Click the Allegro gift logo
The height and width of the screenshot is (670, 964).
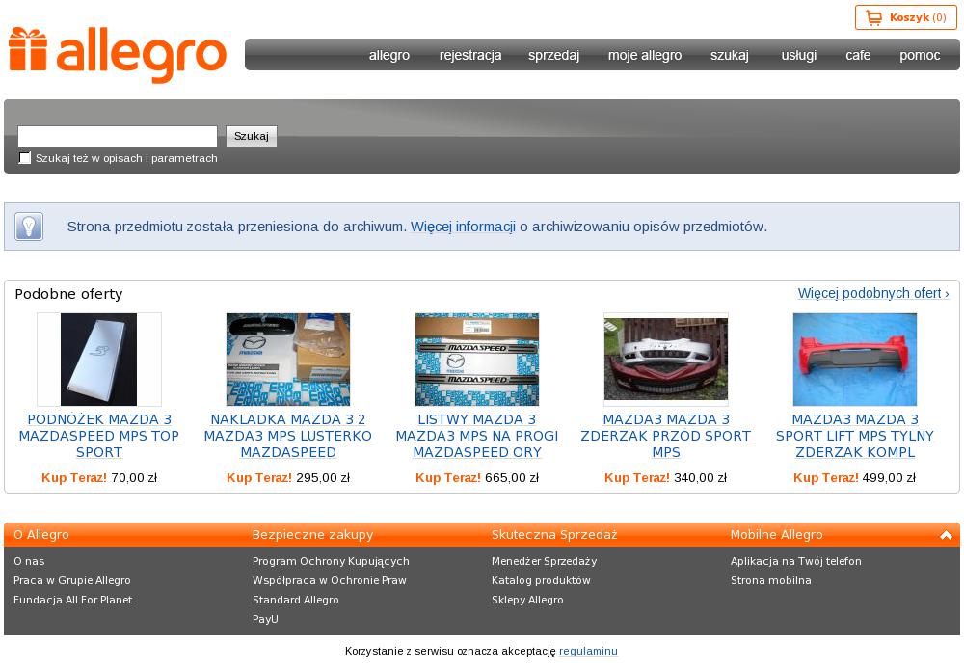click(x=118, y=54)
